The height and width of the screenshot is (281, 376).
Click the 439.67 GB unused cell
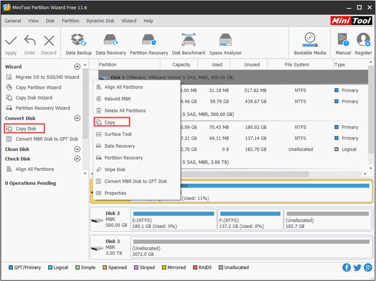(x=255, y=101)
